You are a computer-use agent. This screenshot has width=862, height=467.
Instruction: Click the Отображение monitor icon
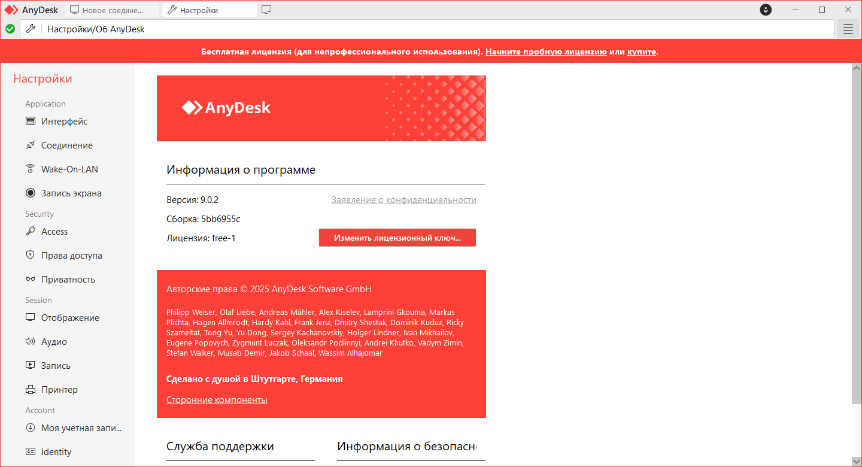click(31, 318)
